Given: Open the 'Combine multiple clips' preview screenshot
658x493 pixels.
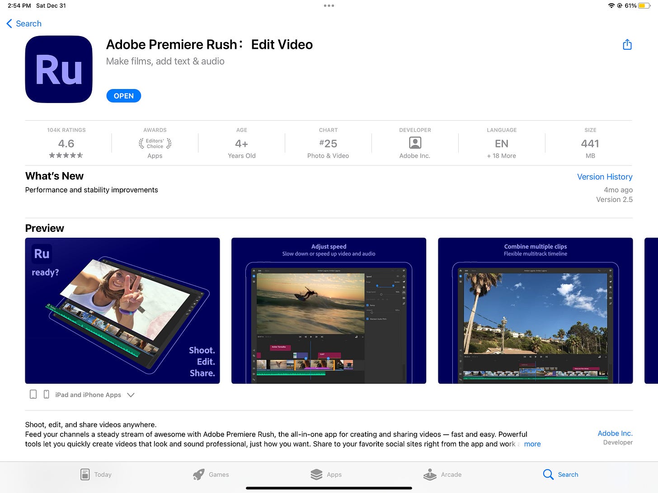Looking at the screenshot, I should [x=535, y=310].
